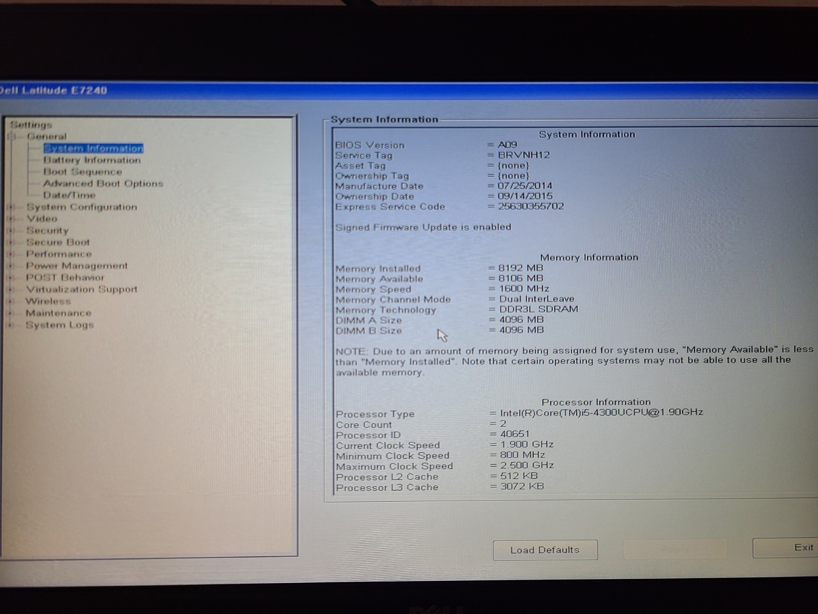Viewport: 818px width, 614px height.
Task: Select the Security category
Action: pyautogui.click(x=48, y=231)
